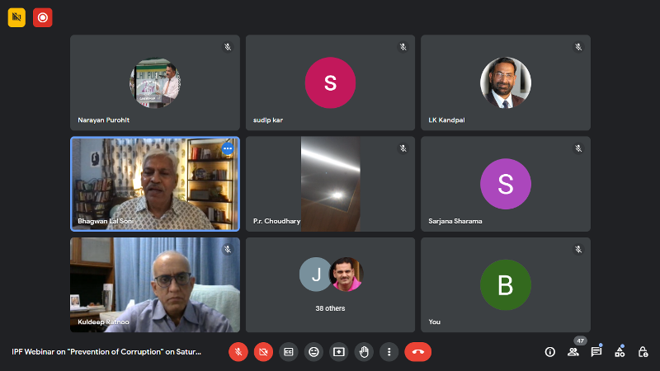The height and width of the screenshot is (371, 660).
Task: Open the meeting details info icon
Action: pos(550,351)
